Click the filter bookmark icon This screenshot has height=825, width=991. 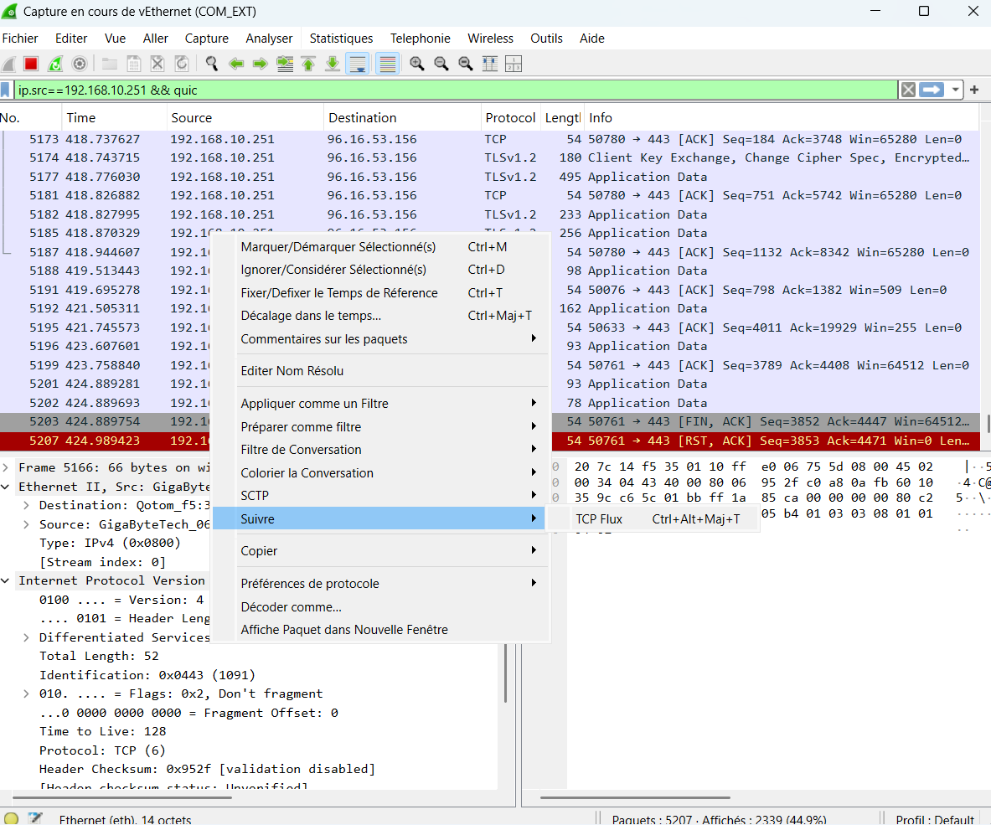[x=7, y=90]
